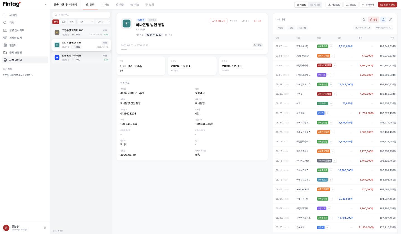Image resolution: width=401 pixels, height=234 pixels.
Task: Filter bank list by 조달
Action: pos(64,22)
